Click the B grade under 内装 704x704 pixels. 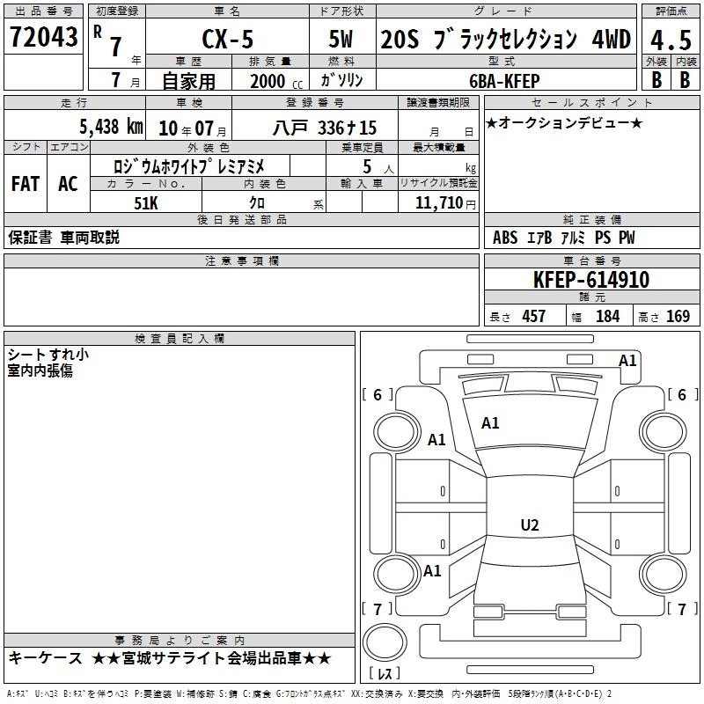[x=685, y=80]
